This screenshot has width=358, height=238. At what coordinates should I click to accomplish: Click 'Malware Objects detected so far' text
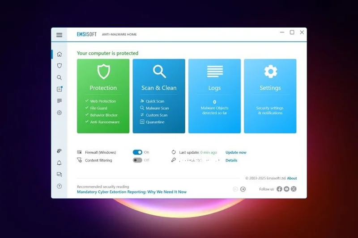[x=215, y=110]
